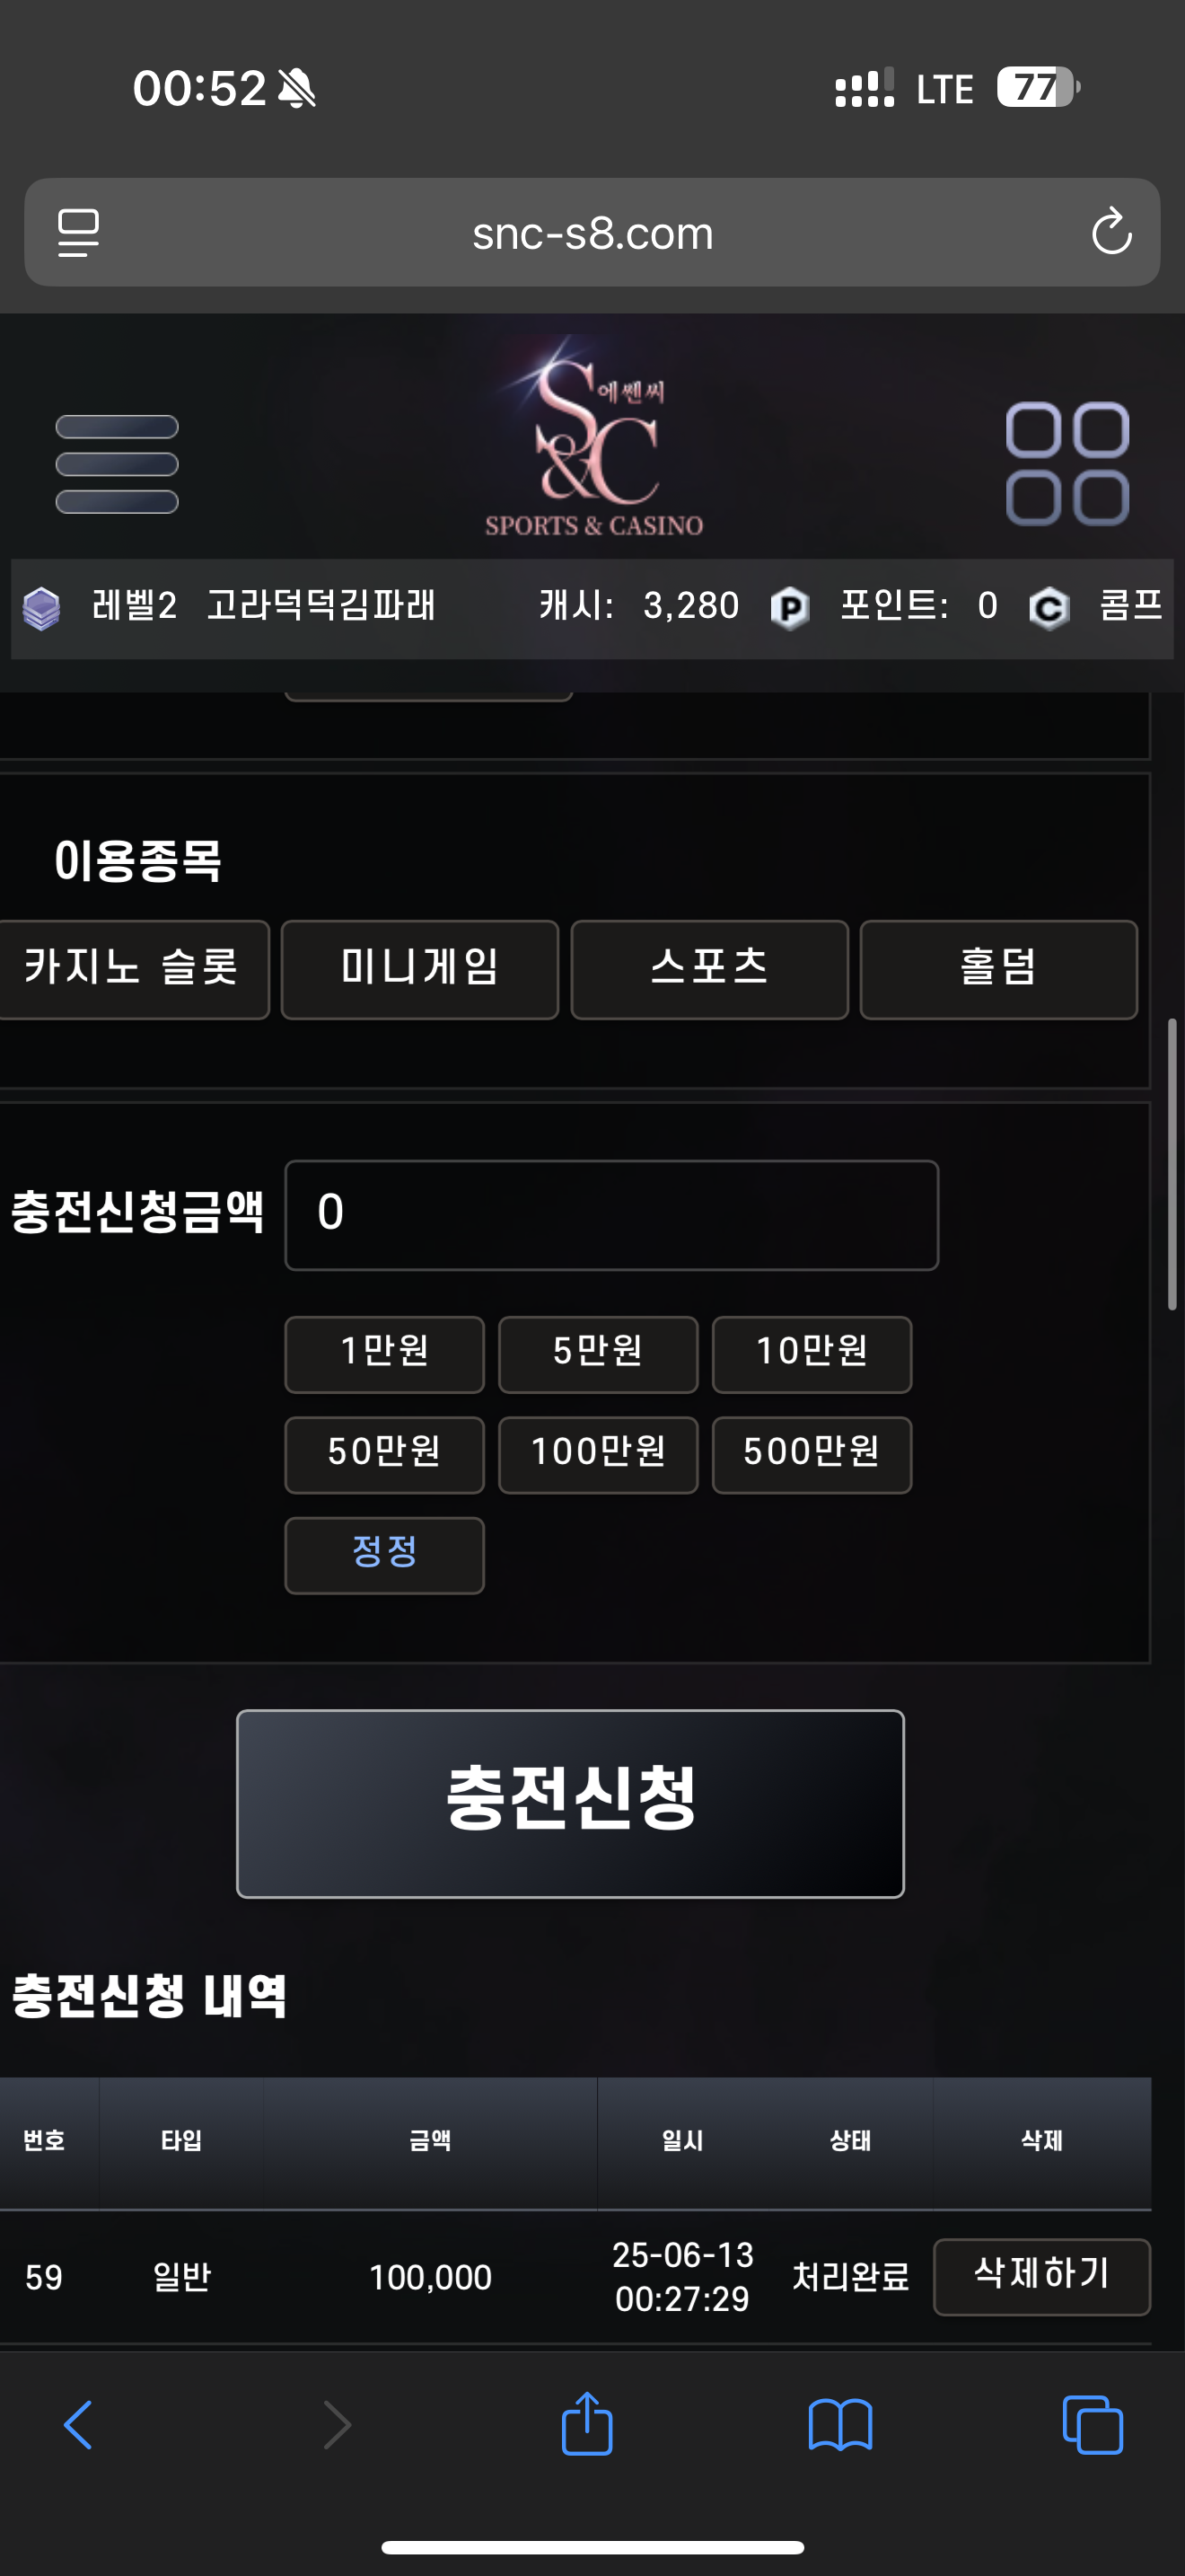
Task: Open Safari bookmarks icon
Action: 840,2426
